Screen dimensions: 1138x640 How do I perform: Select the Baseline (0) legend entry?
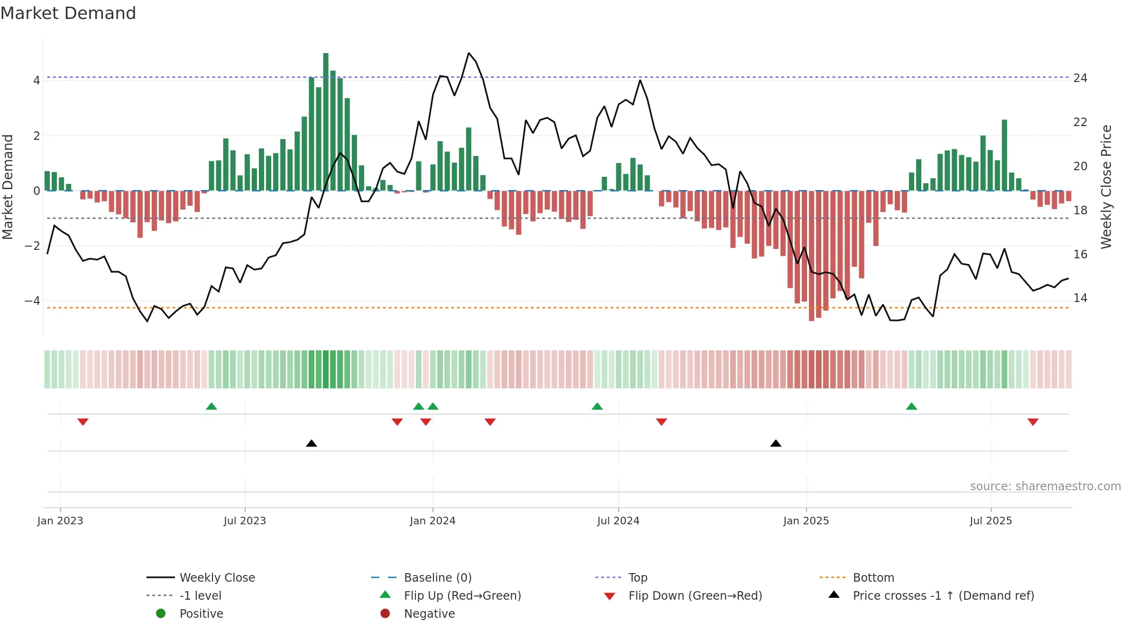click(x=421, y=577)
